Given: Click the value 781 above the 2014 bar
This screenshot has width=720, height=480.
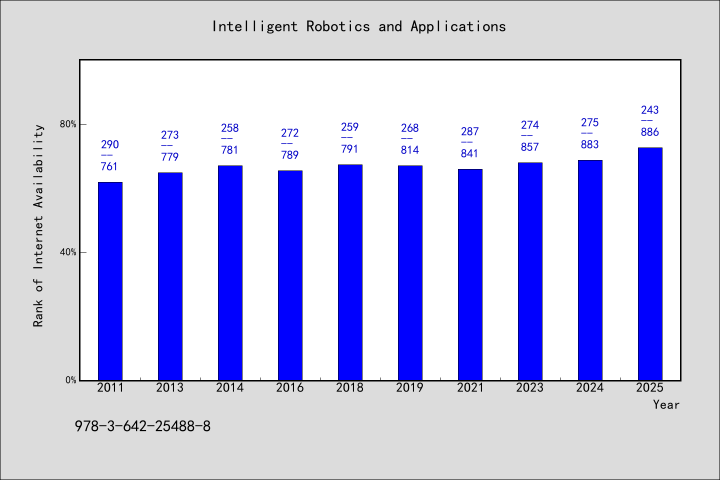Looking at the screenshot, I should [230, 150].
